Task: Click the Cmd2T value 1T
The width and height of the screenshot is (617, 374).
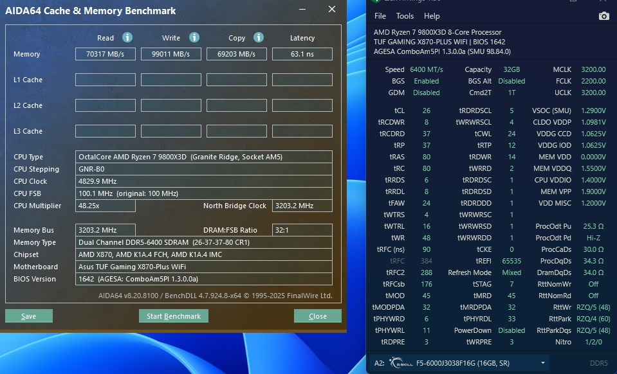Action: coord(511,93)
